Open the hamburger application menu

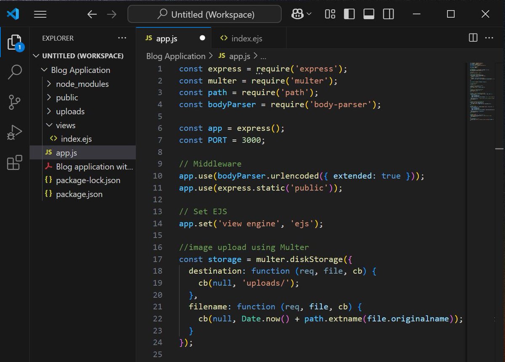coord(40,14)
